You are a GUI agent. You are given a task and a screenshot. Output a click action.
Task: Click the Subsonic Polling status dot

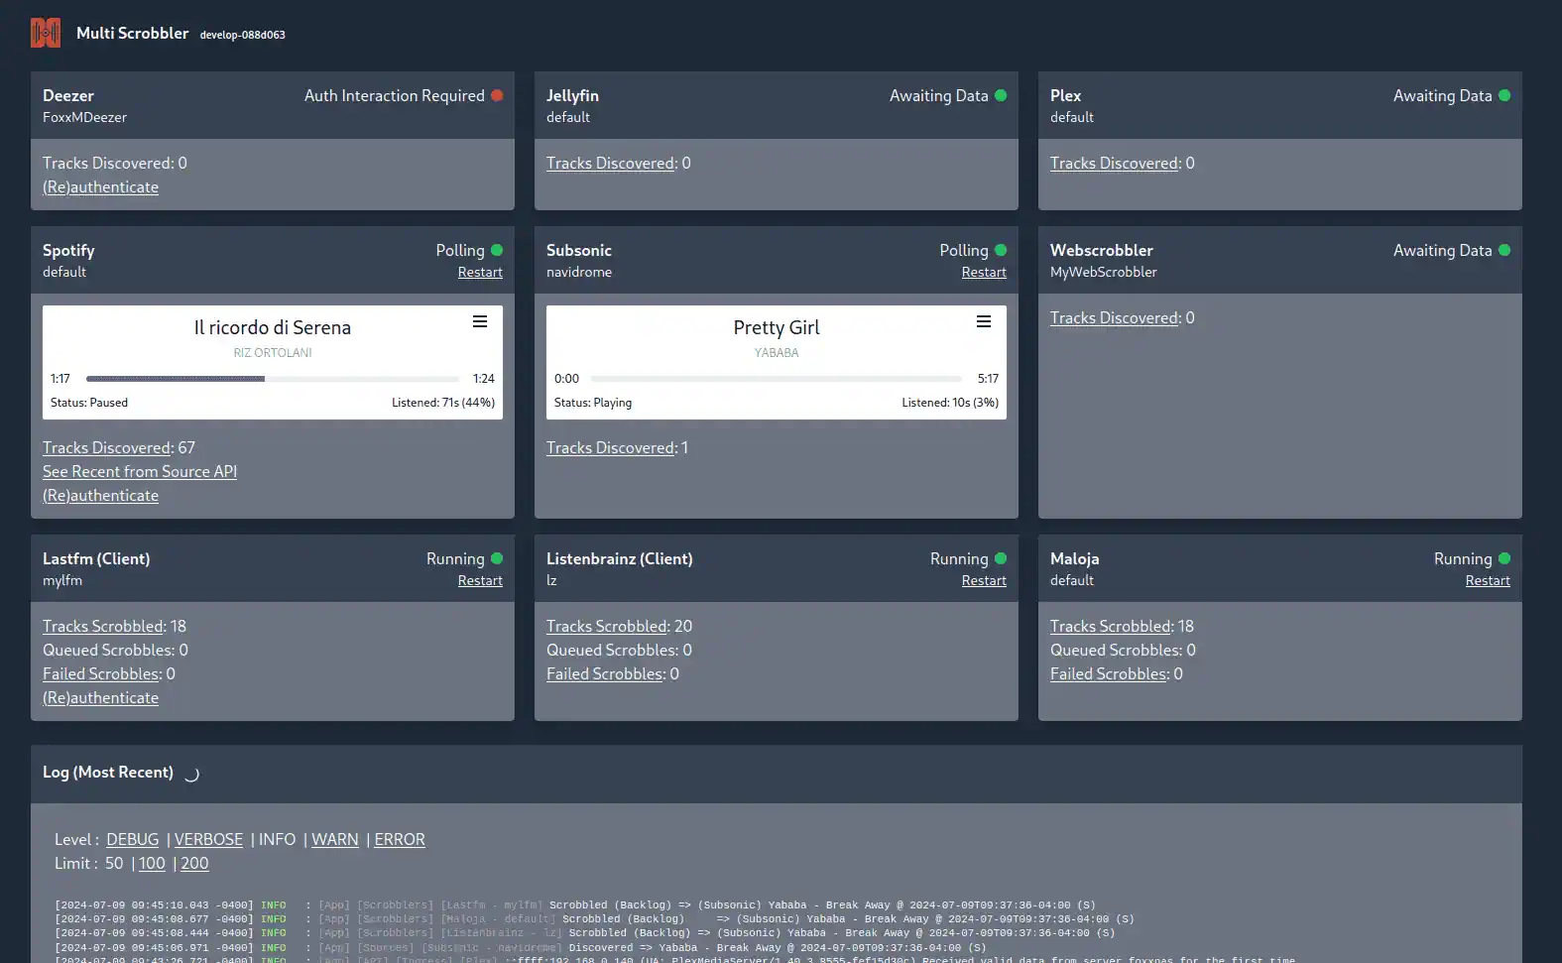pos(1001,250)
